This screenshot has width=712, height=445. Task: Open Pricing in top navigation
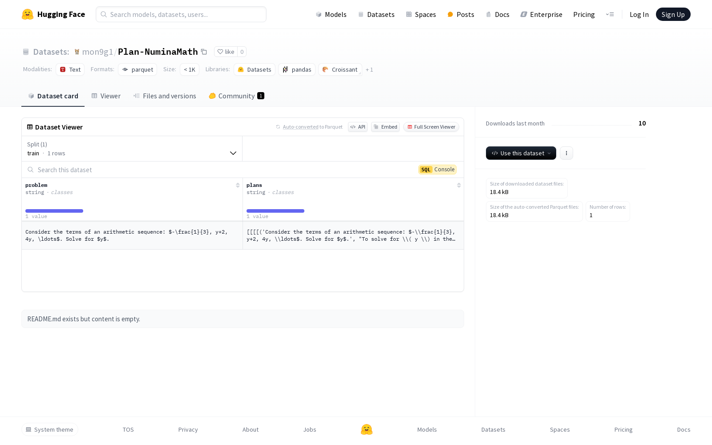584,14
